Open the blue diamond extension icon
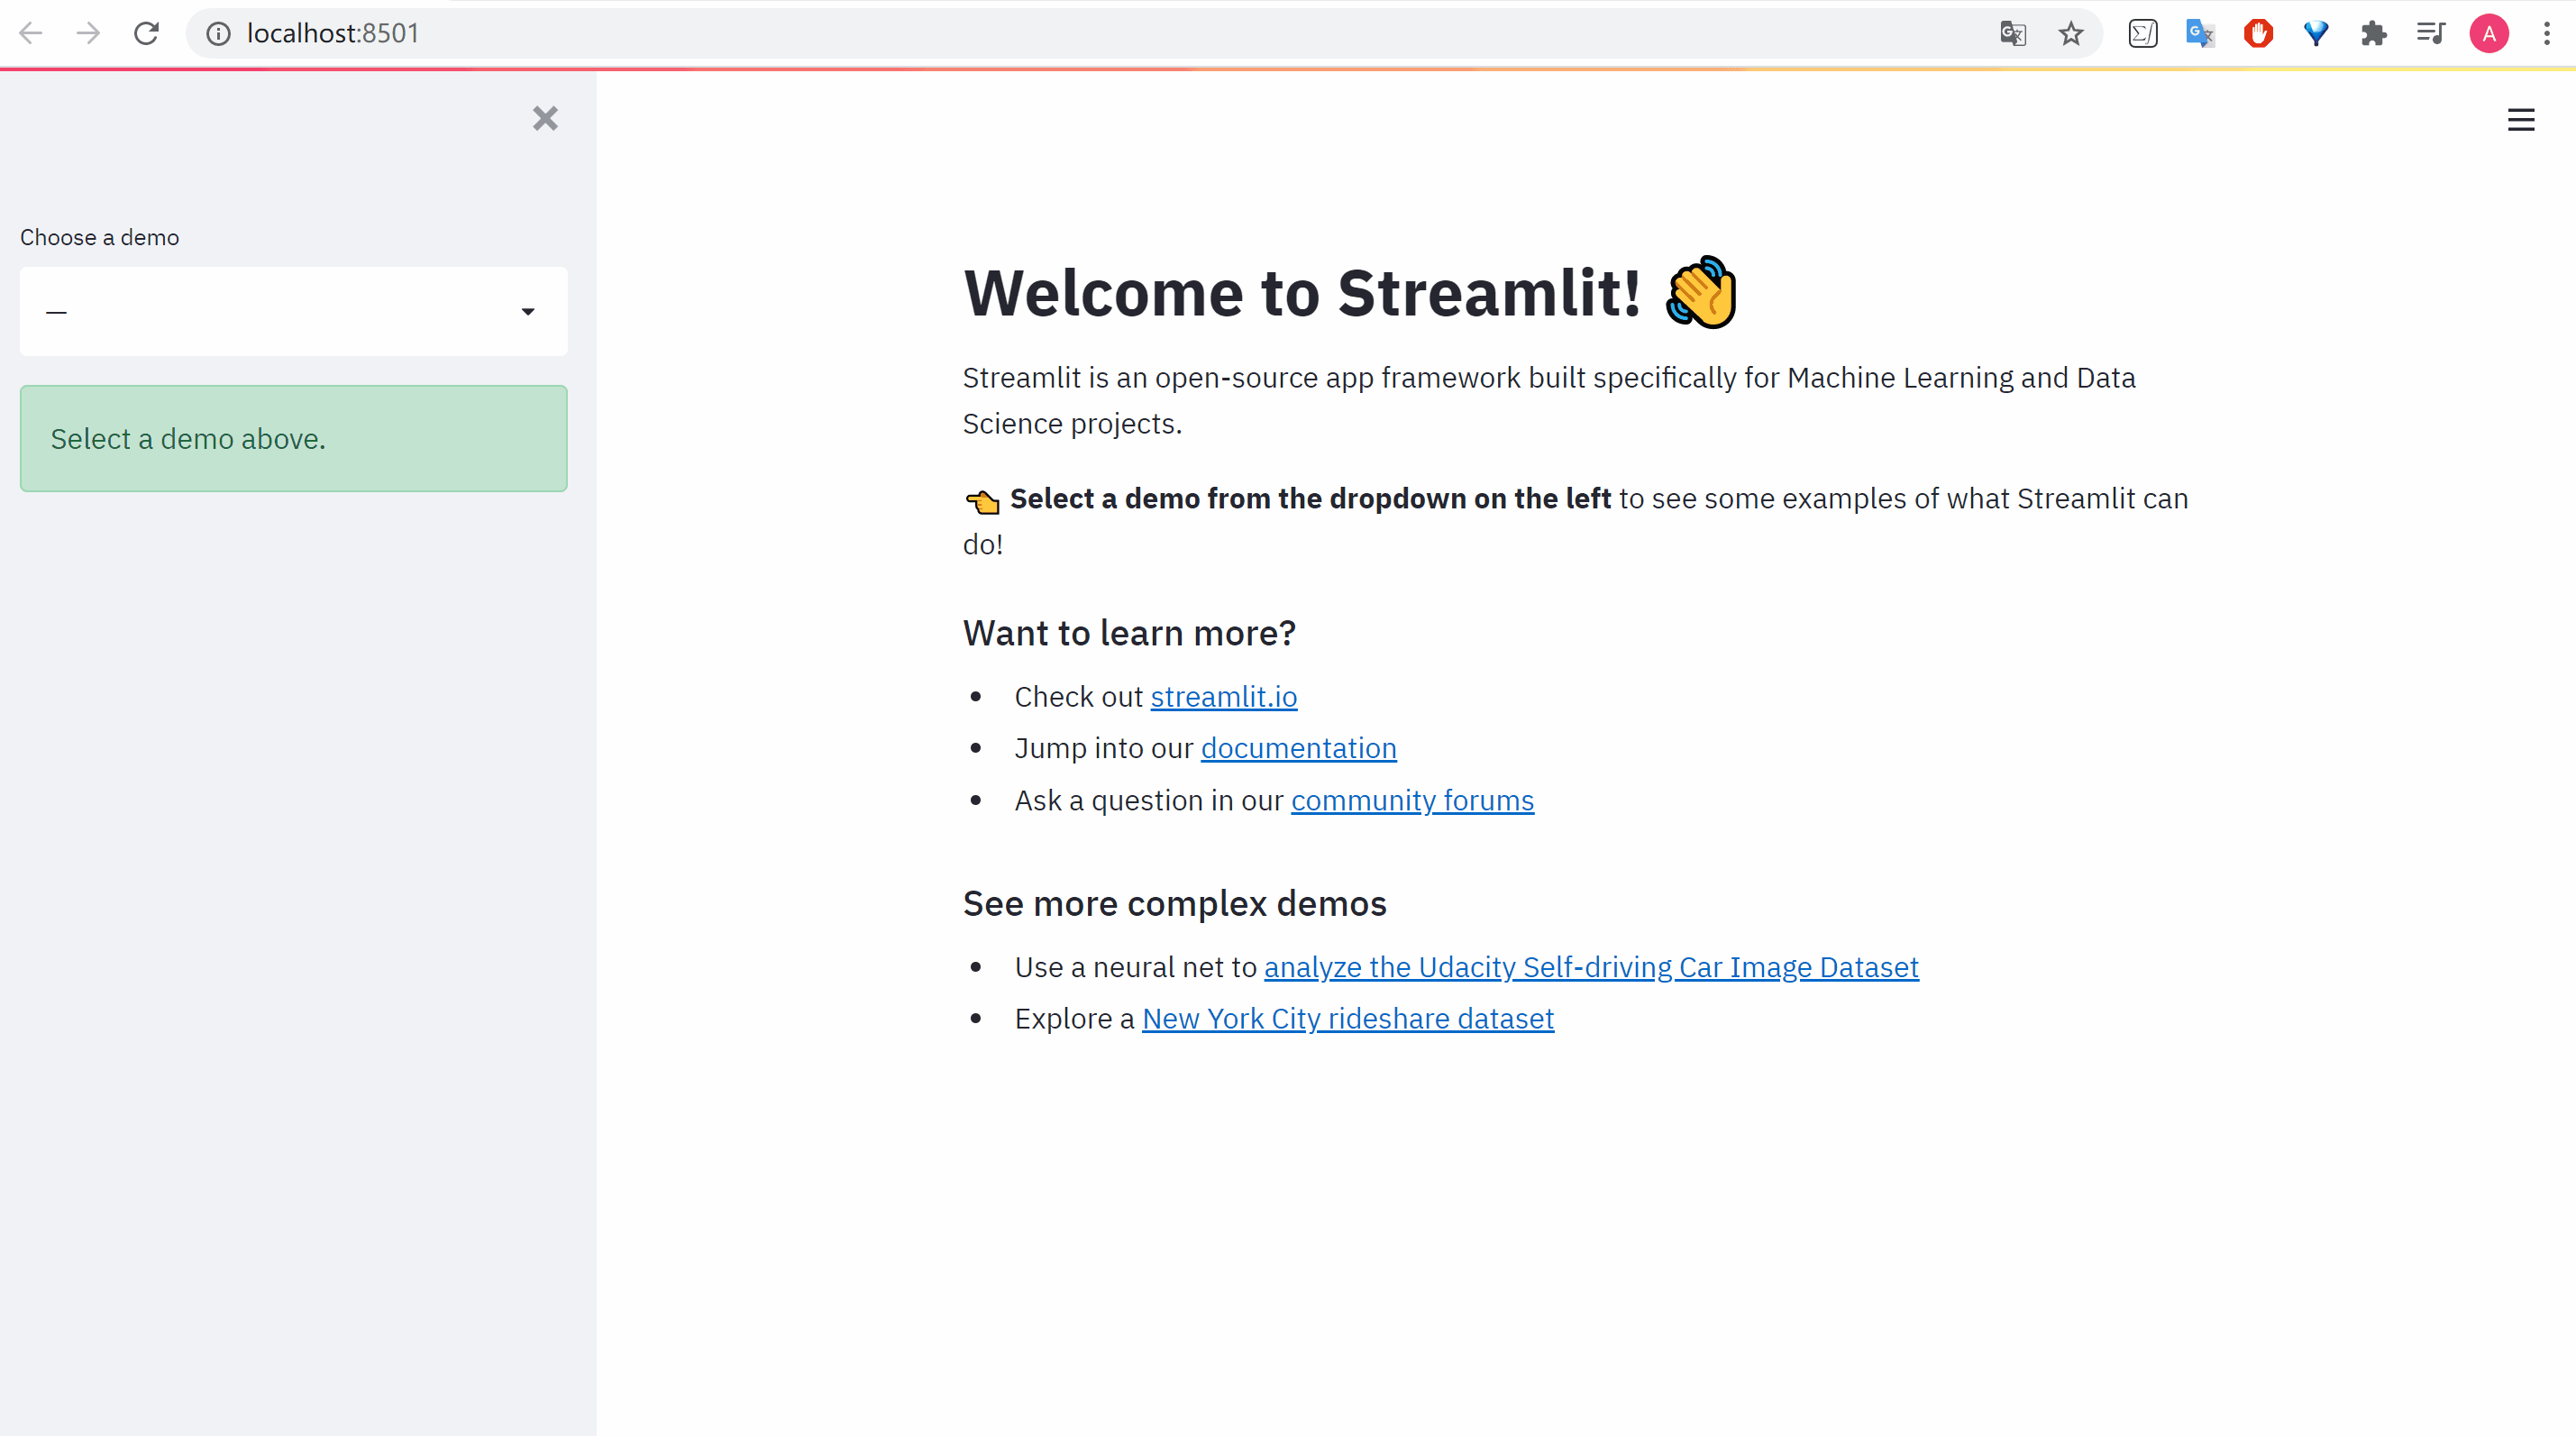The width and height of the screenshot is (2576, 1436). pos(2316,34)
